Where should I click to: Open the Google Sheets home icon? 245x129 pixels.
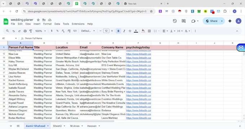point(6,21)
